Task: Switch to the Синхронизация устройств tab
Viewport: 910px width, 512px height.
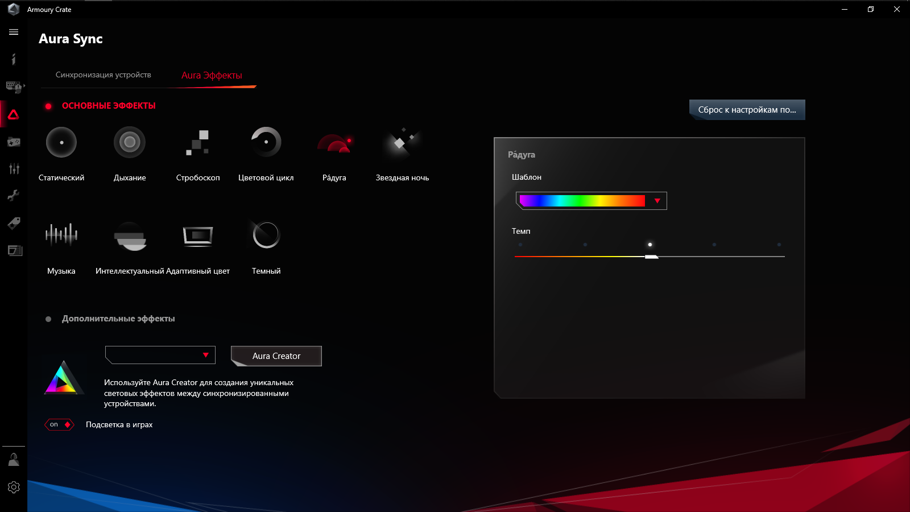Action: [104, 74]
